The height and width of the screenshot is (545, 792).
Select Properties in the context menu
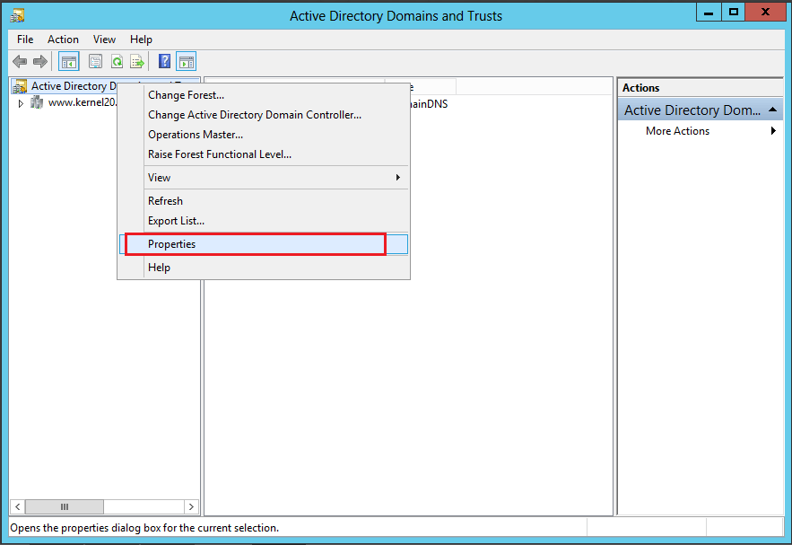tap(263, 244)
